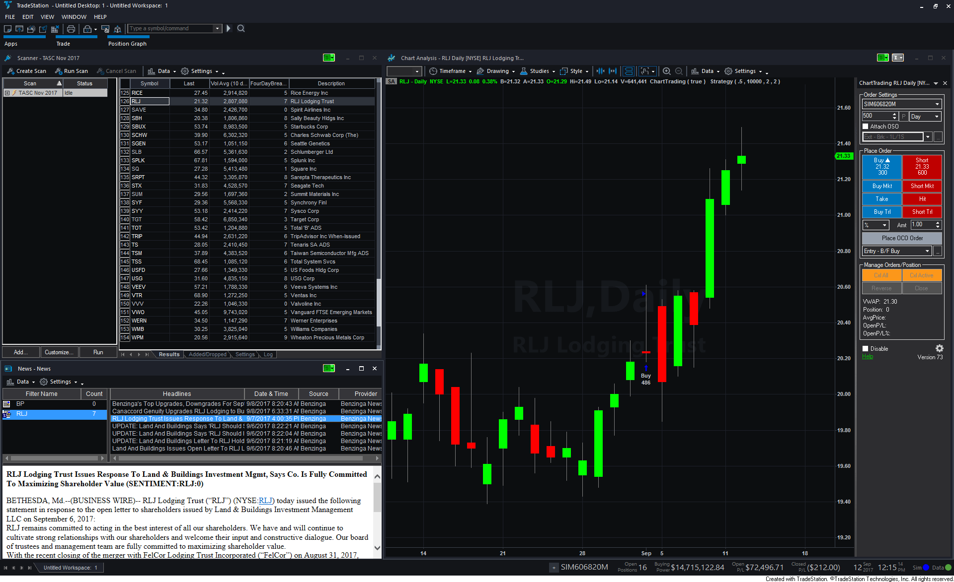The image size is (954, 582).
Task: Click Create Scan in Scanner toolbar
Action: pyautogui.click(x=27, y=71)
